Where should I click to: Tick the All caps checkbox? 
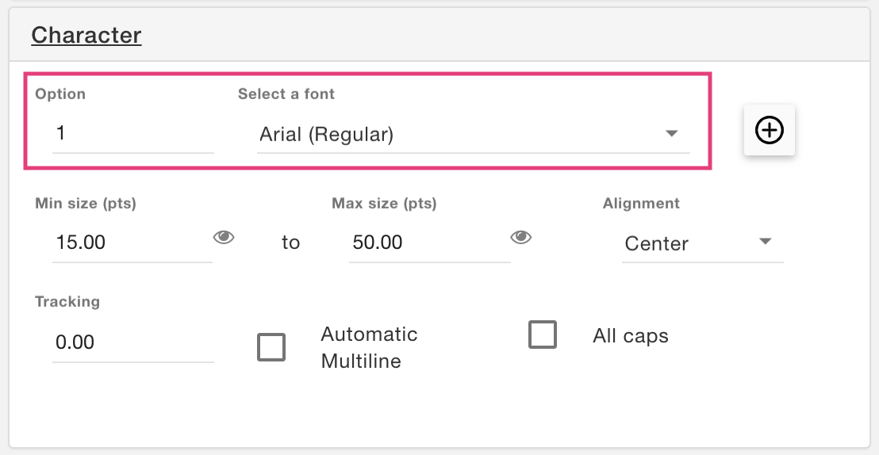(x=543, y=335)
